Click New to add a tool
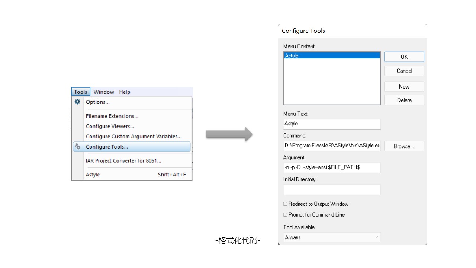 [x=404, y=87]
